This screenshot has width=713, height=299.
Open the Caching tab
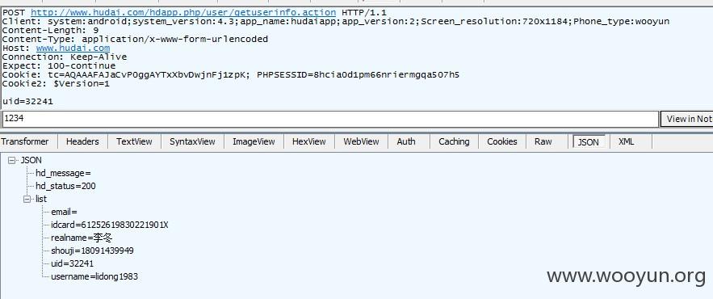[454, 141]
